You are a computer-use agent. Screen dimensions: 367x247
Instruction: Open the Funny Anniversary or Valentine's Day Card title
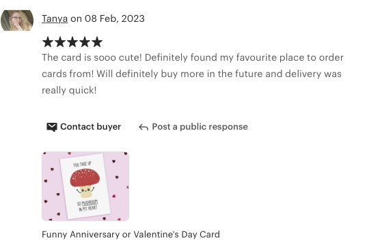[x=131, y=235]
